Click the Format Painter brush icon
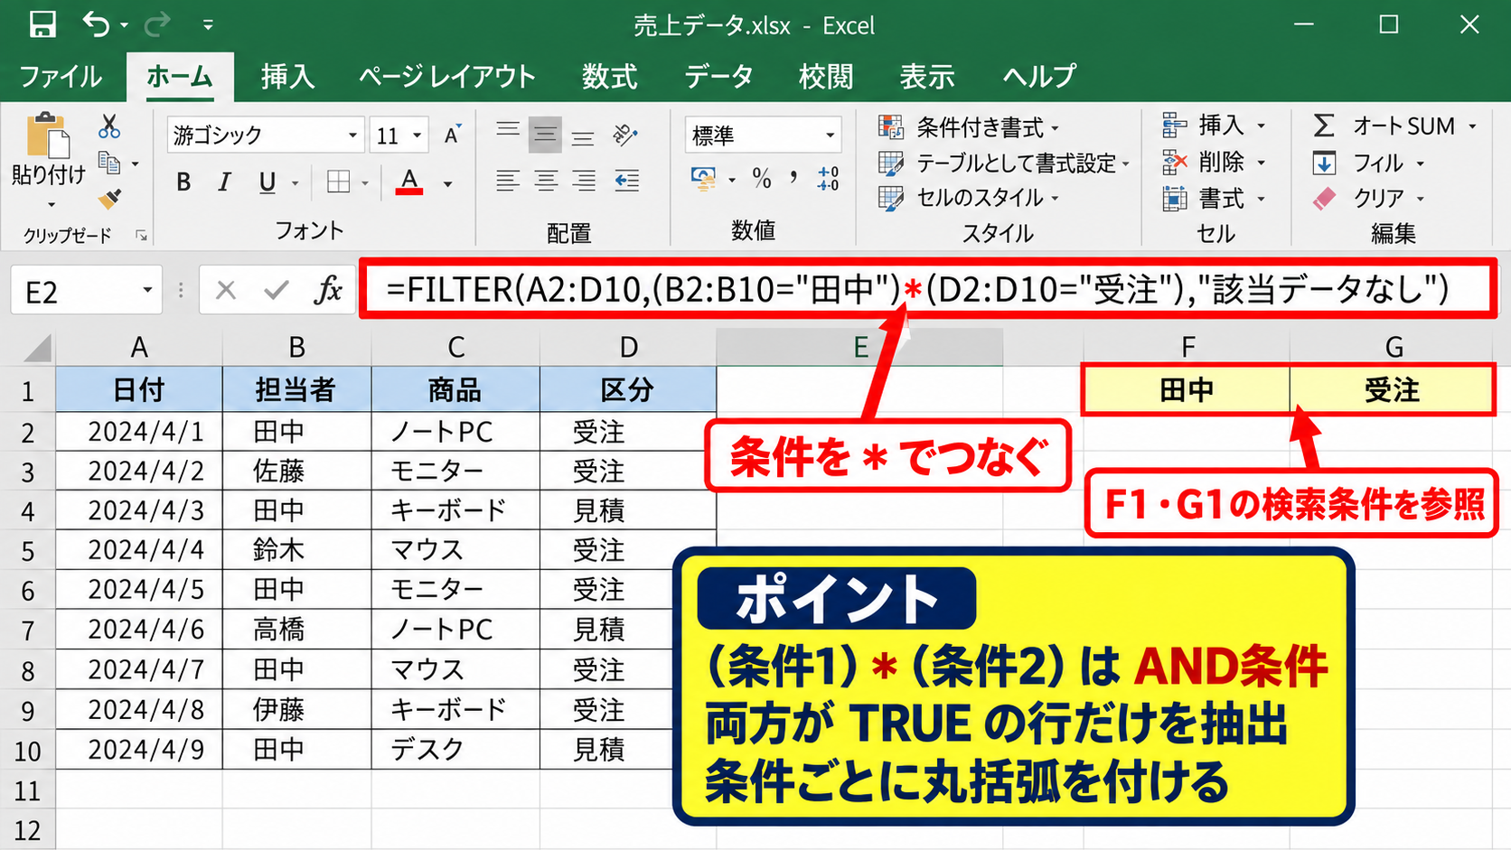Image resolution: width=1511 pixels, height=850 pixels. coord(109,198)
